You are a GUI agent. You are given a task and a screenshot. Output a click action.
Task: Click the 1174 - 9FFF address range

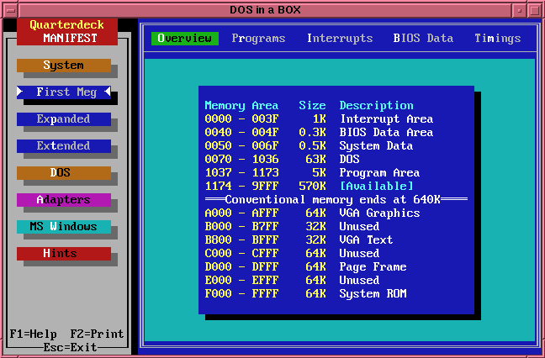(x=241, y=186)
